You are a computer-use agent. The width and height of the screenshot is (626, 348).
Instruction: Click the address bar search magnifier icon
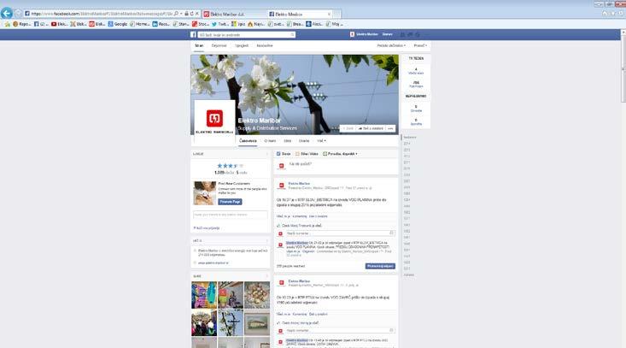(x=176, y=14)
